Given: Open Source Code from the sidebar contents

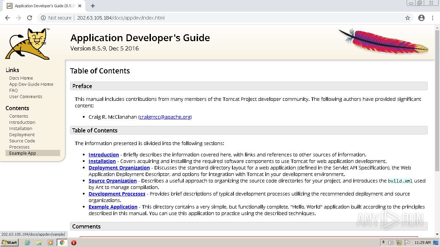Looking at the screenshot, I should coord(22,141).
